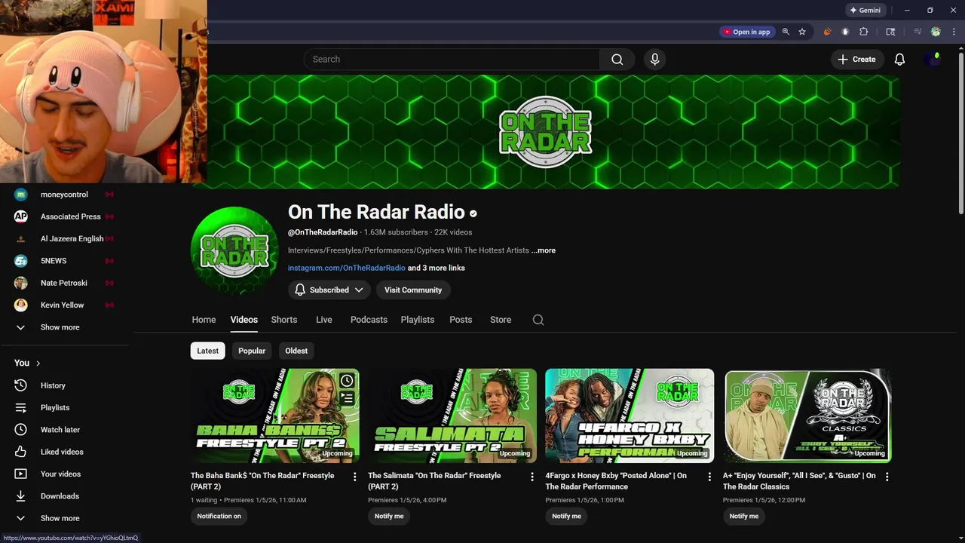Open the Create dropdown button
965x543 pixels.
click(x=856, y=60)
